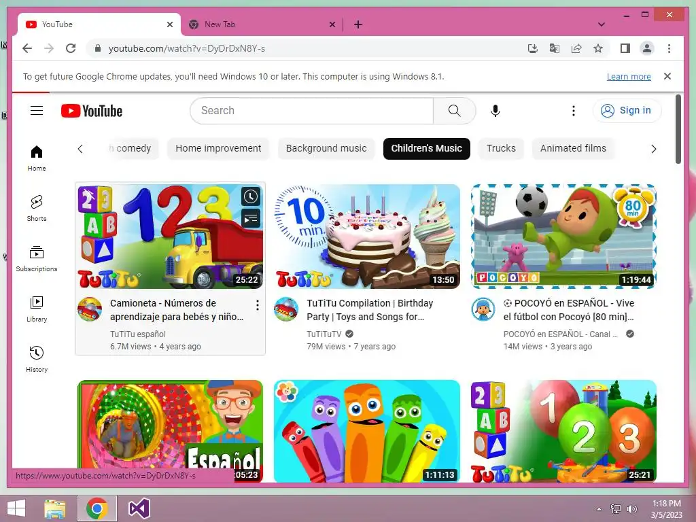Translate this page icon
This screenshot has height=522, width=696.
click(555, 48)
